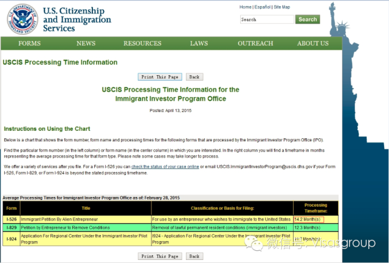389x263 pixels.
Task: Click the bottom Print This Page button
Action: coord(160,256)
